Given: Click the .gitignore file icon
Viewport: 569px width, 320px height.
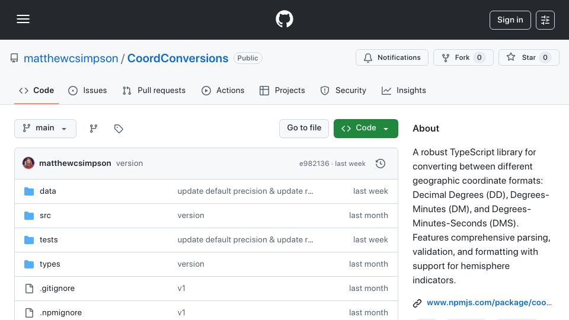Looking at the screenshot, I should (29, 289).
